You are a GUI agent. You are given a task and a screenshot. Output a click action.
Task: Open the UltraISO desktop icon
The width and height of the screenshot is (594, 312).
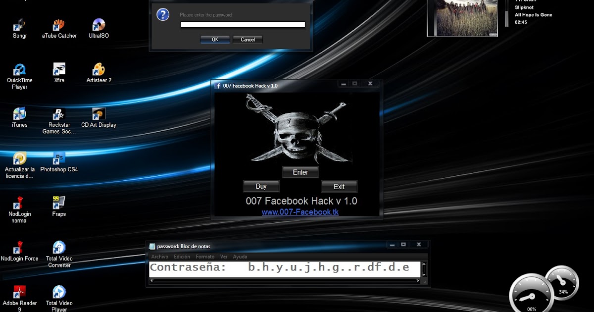point(99,29)
